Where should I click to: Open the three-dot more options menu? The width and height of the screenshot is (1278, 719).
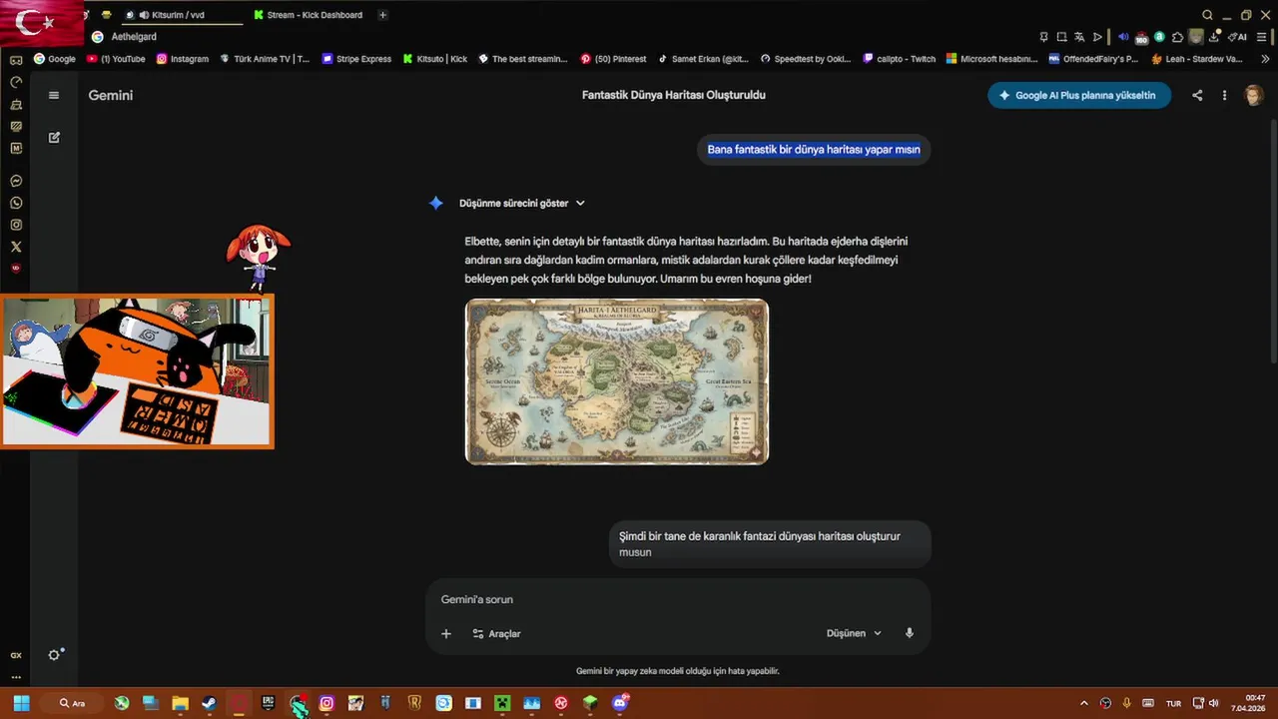pyautogui.click(x=1224, y=96)
